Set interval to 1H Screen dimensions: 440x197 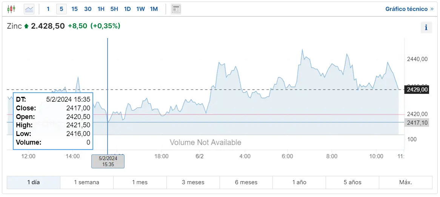101,9
